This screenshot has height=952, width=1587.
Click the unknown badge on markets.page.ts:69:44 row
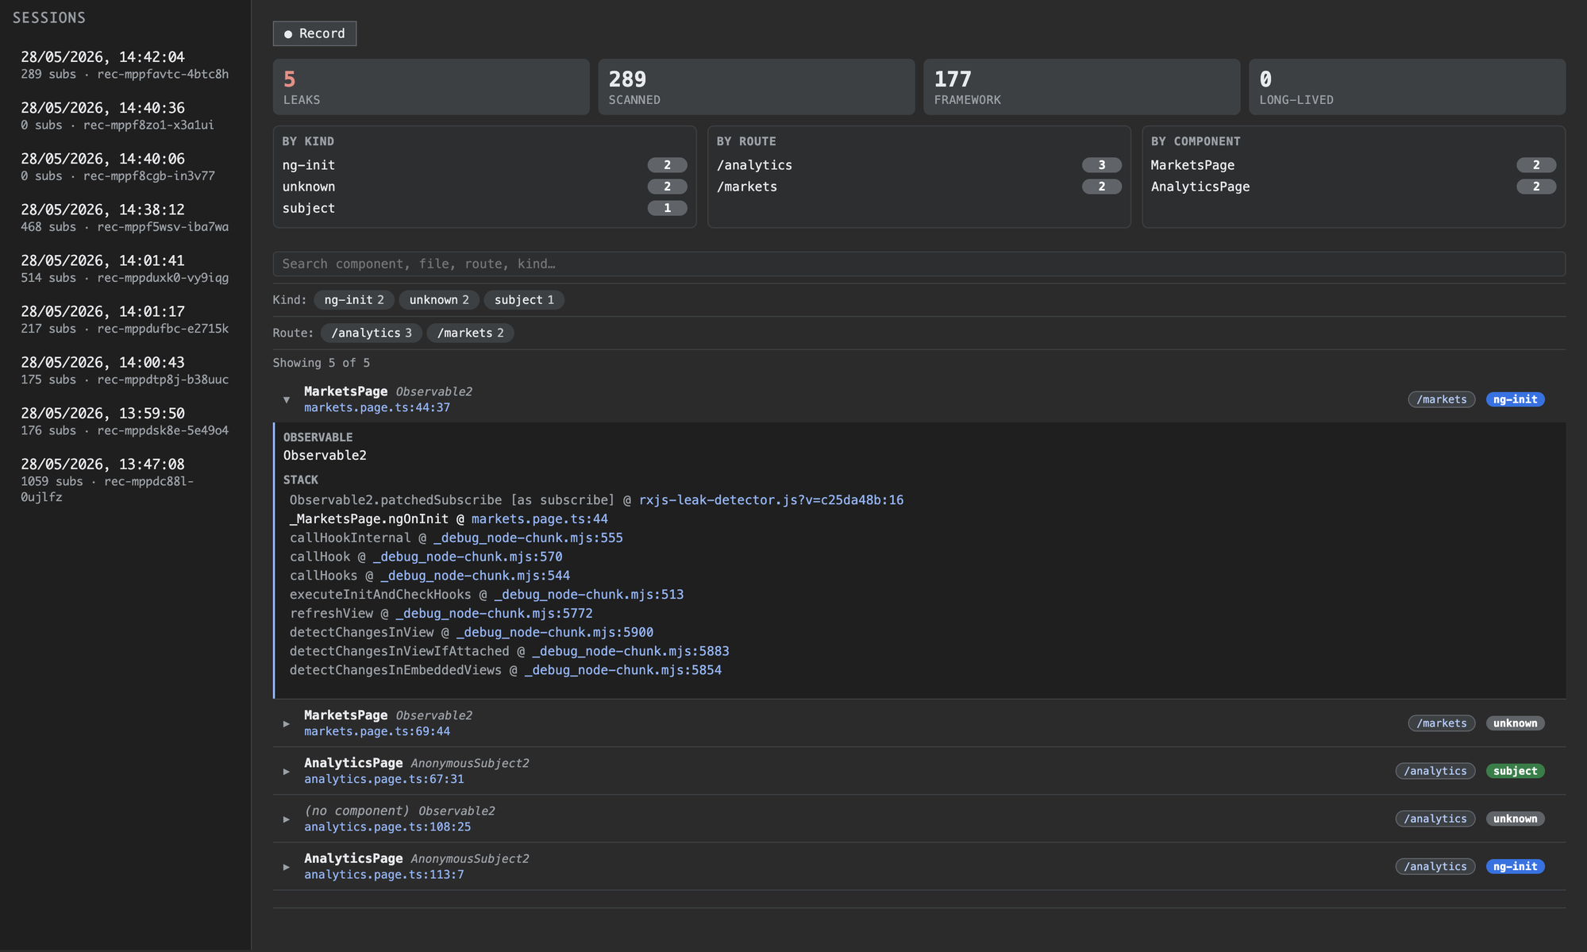[x=1515, y=723]
